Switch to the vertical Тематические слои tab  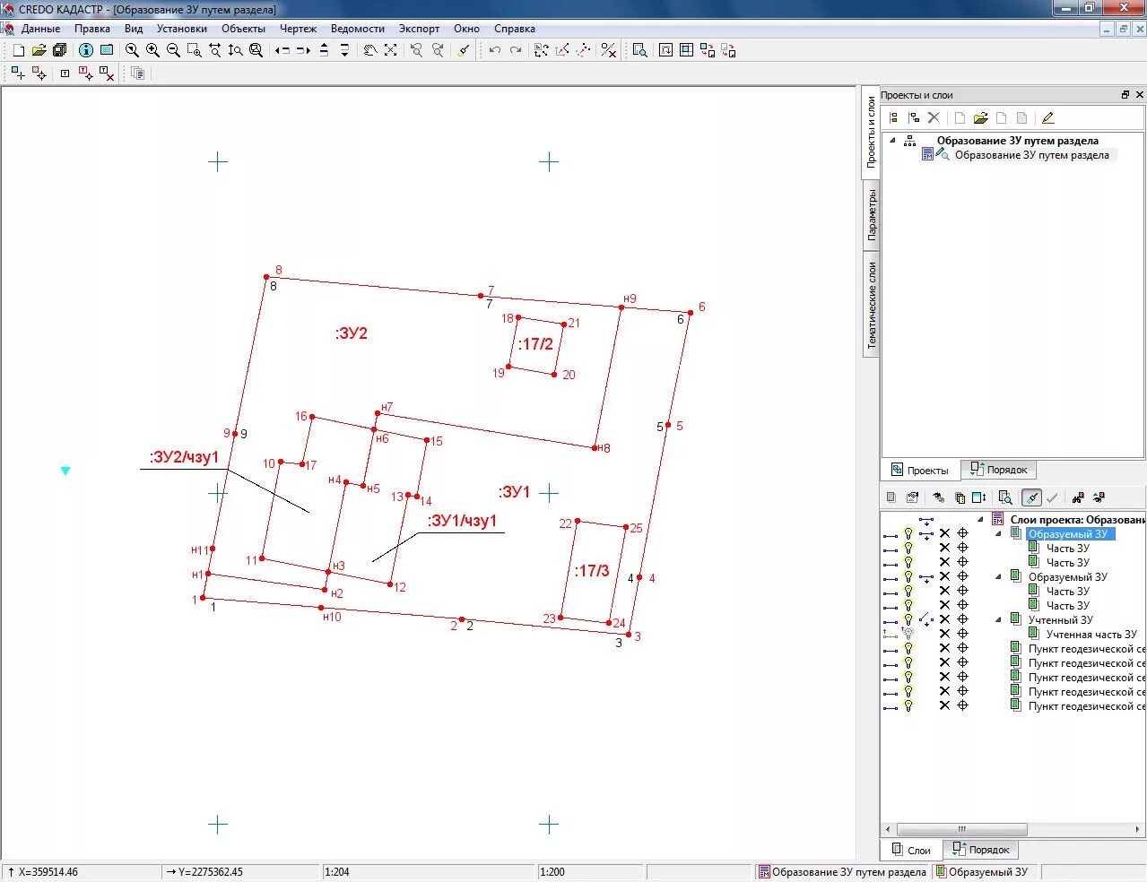[871, 305]
